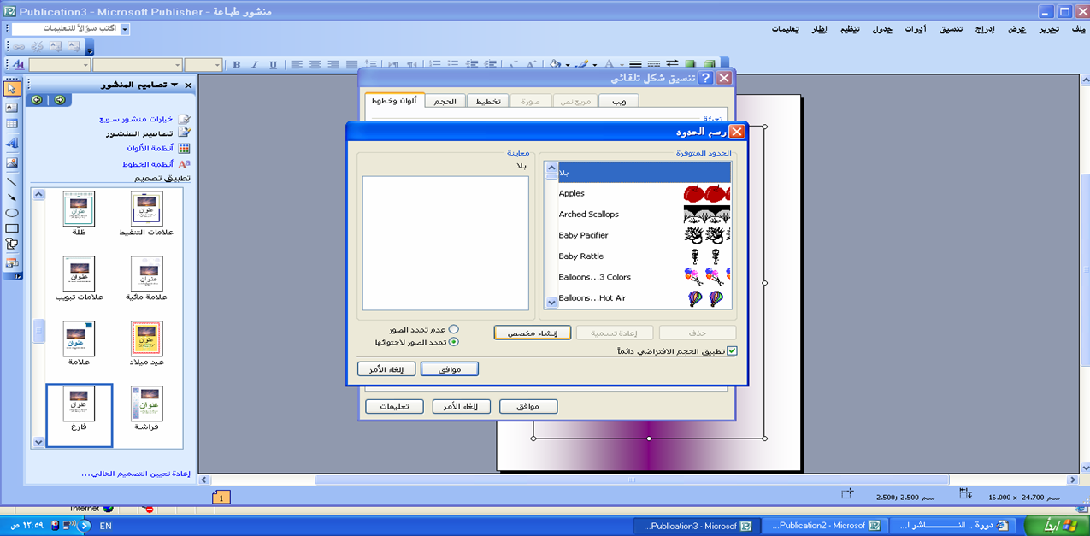The width and height of the screenshot is (1090, 536).
Task: Pick the Rectangle shape tool
Action: (x=12, y=228)
